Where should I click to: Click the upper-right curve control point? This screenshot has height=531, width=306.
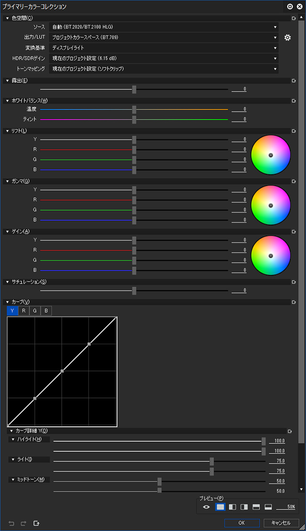click(x=89, y=344)
